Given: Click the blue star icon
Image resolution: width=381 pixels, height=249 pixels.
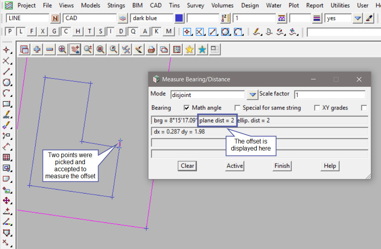Looking at the screenshot, I should [x=202, y=49].
